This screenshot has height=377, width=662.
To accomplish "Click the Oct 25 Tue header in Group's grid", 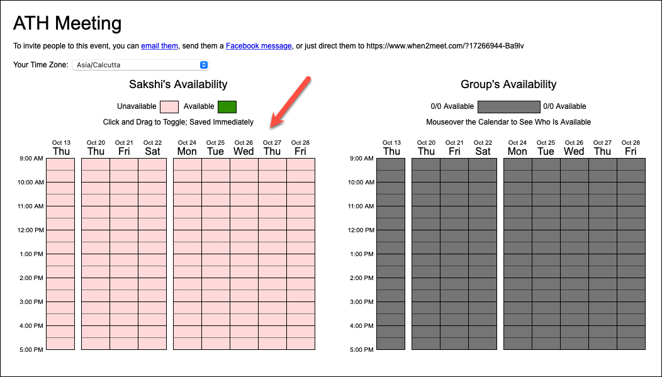I will click(x=546, y=148).
